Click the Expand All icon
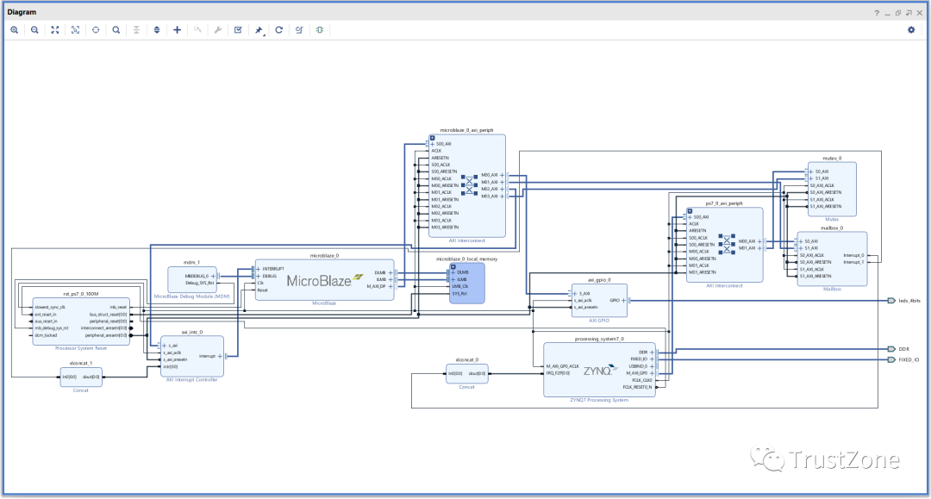 point(157,29)
